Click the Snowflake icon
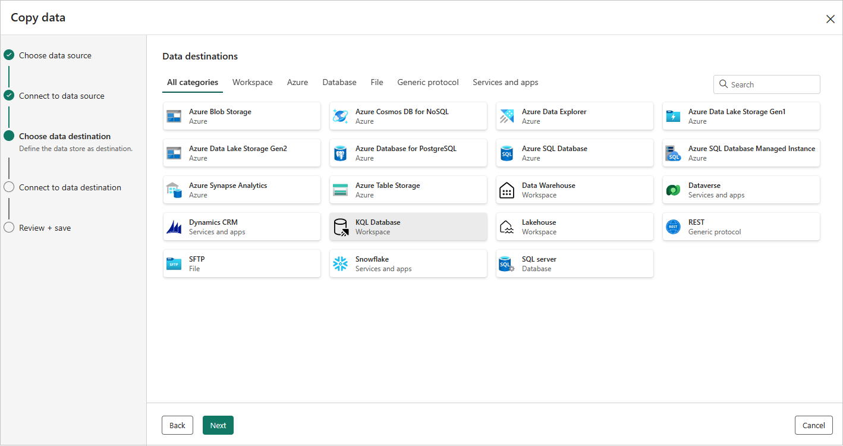 coord(340,263)
